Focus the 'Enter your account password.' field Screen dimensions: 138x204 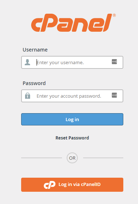point(72,96)
